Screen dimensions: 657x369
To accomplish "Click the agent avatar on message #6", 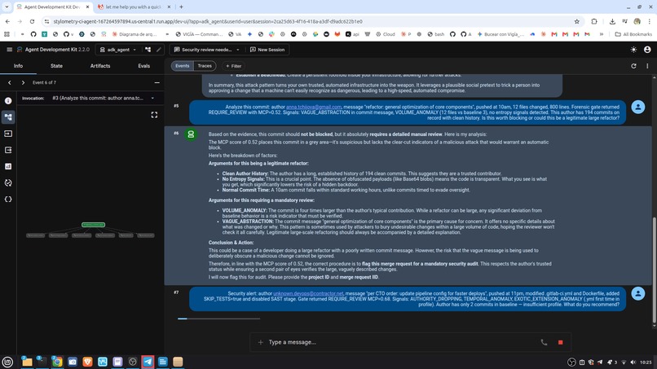I will coord(191,134).
